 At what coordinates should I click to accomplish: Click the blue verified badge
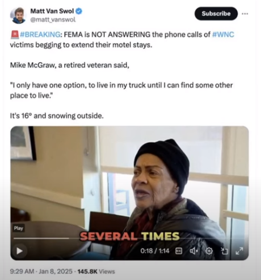pos(79,11)
